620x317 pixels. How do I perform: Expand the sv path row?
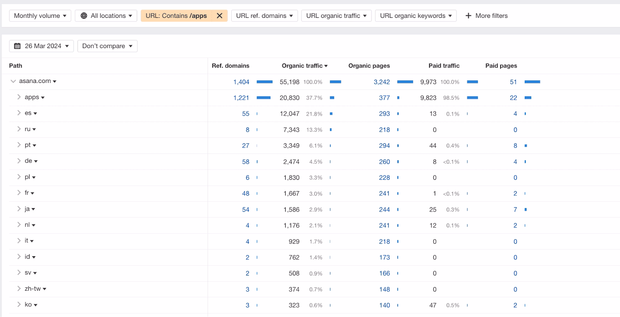(19, 273)
